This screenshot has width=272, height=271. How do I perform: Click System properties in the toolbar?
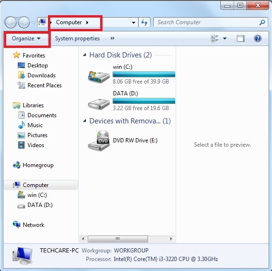(77, 38)
